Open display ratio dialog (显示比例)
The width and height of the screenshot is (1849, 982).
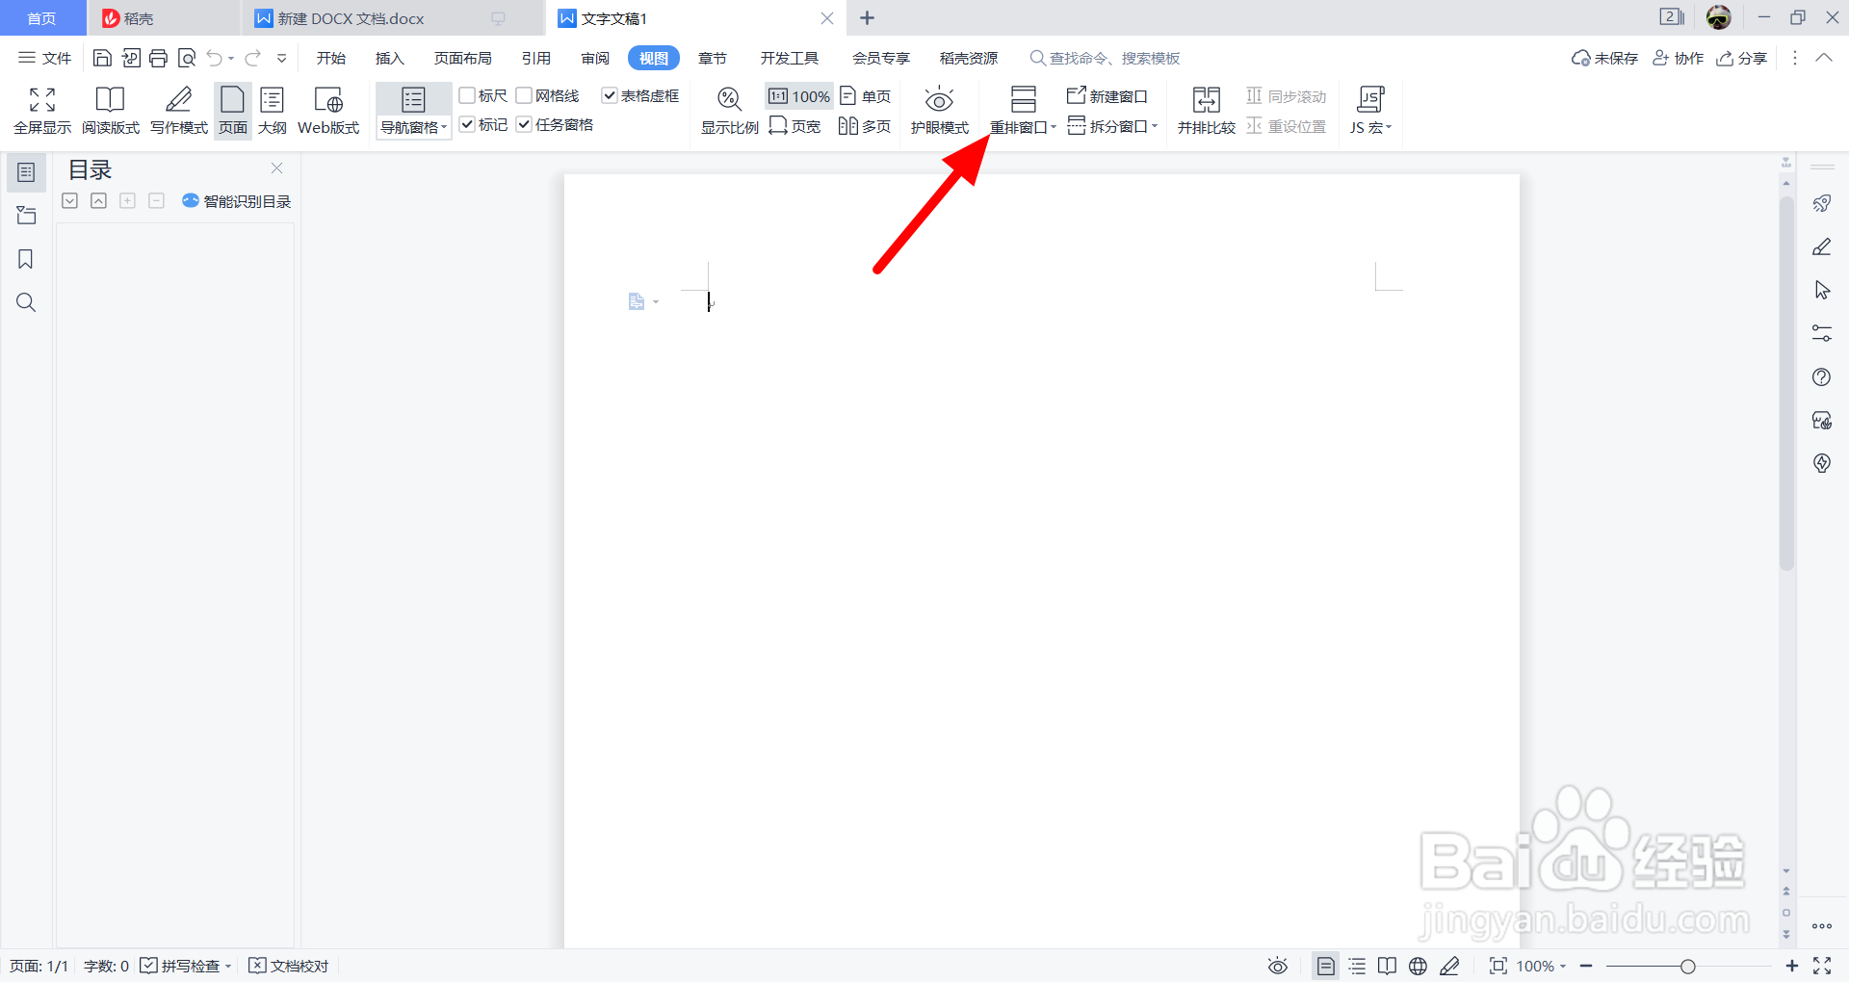click(x=729, y=111)
